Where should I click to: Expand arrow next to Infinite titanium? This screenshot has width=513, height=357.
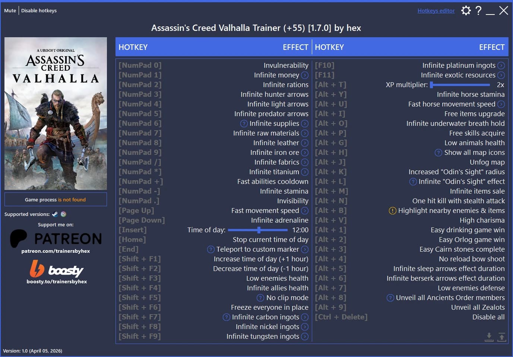click(x=305, y=172)
